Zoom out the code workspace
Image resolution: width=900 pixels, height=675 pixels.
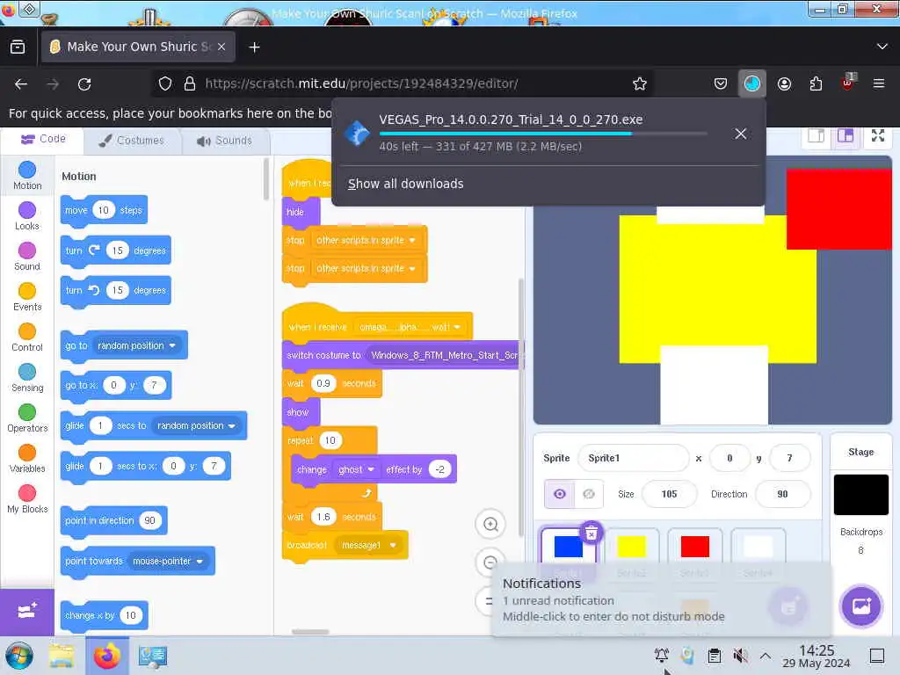490,562
